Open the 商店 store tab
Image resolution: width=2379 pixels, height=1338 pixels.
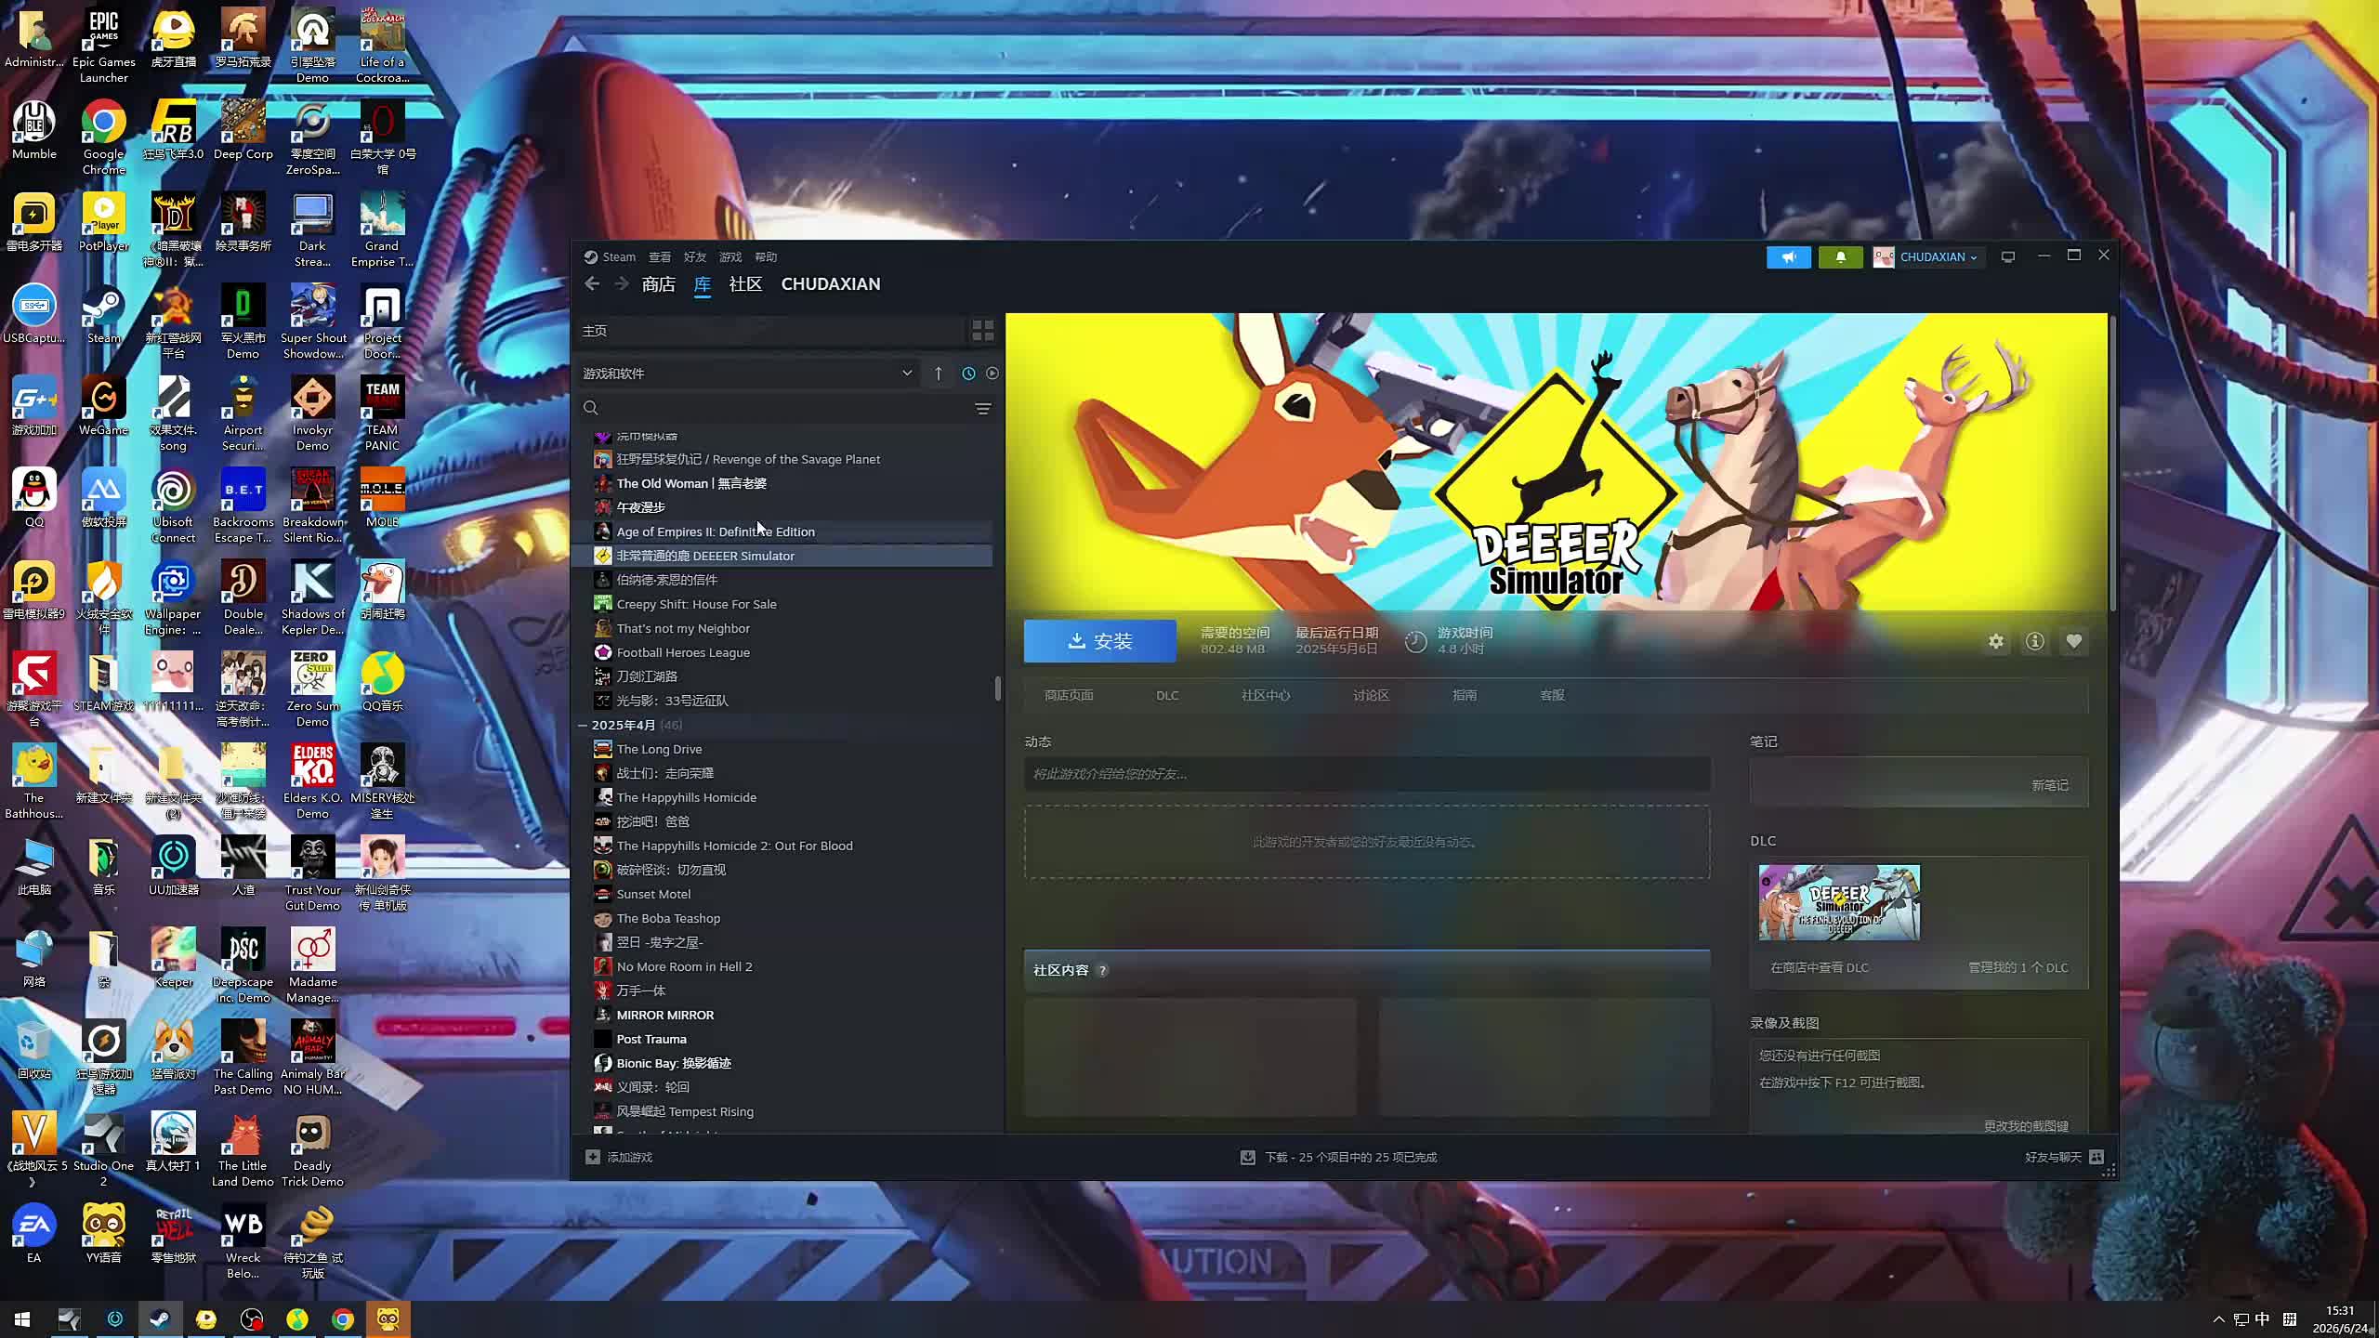[x=658, y=284]
